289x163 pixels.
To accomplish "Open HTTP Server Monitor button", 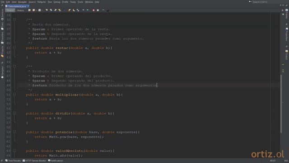I will click(34, 161).
